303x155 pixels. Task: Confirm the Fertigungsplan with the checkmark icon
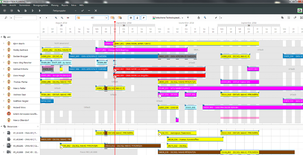pos(82,11)
